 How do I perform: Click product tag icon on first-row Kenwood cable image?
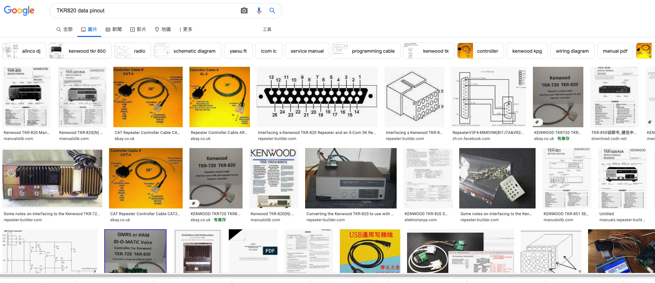click(x=537, y=122)
